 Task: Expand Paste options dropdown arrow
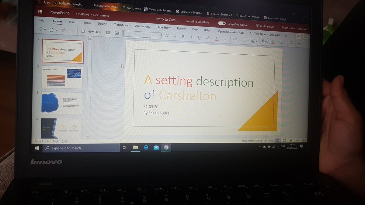56,30
